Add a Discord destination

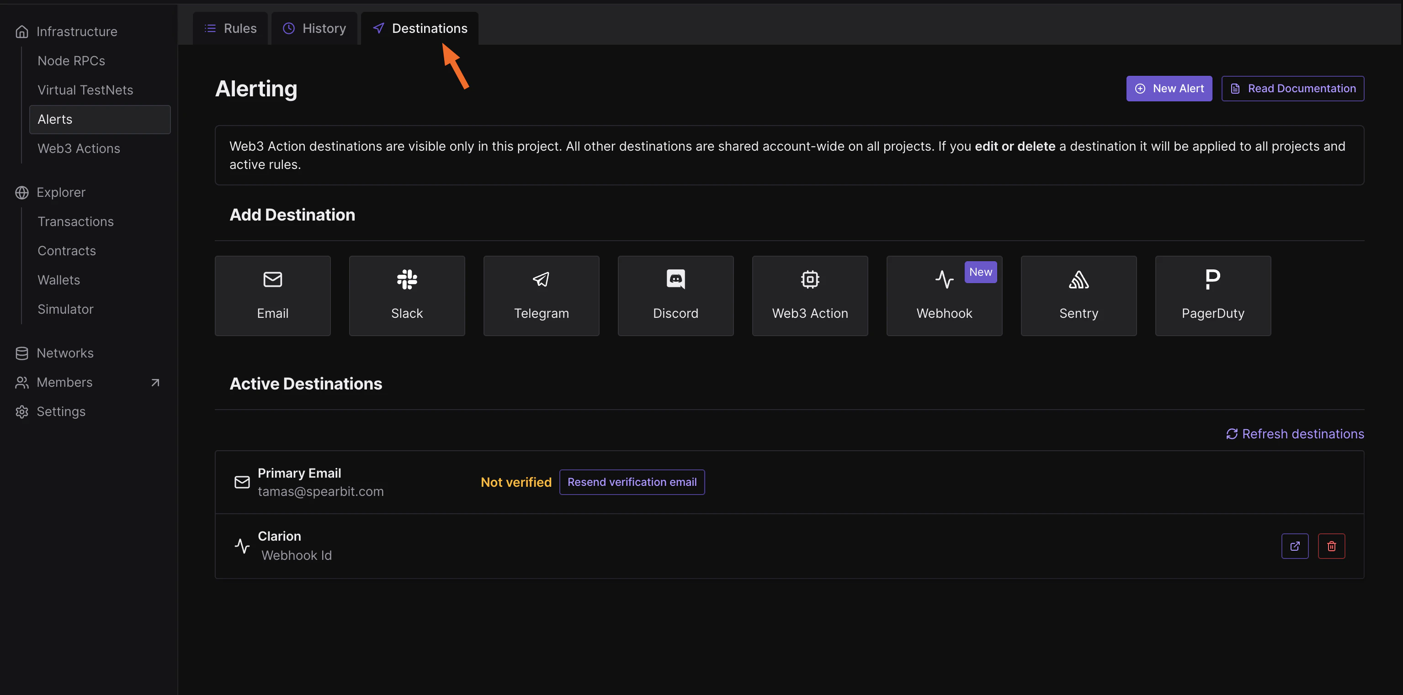click(x=675, y=295)
